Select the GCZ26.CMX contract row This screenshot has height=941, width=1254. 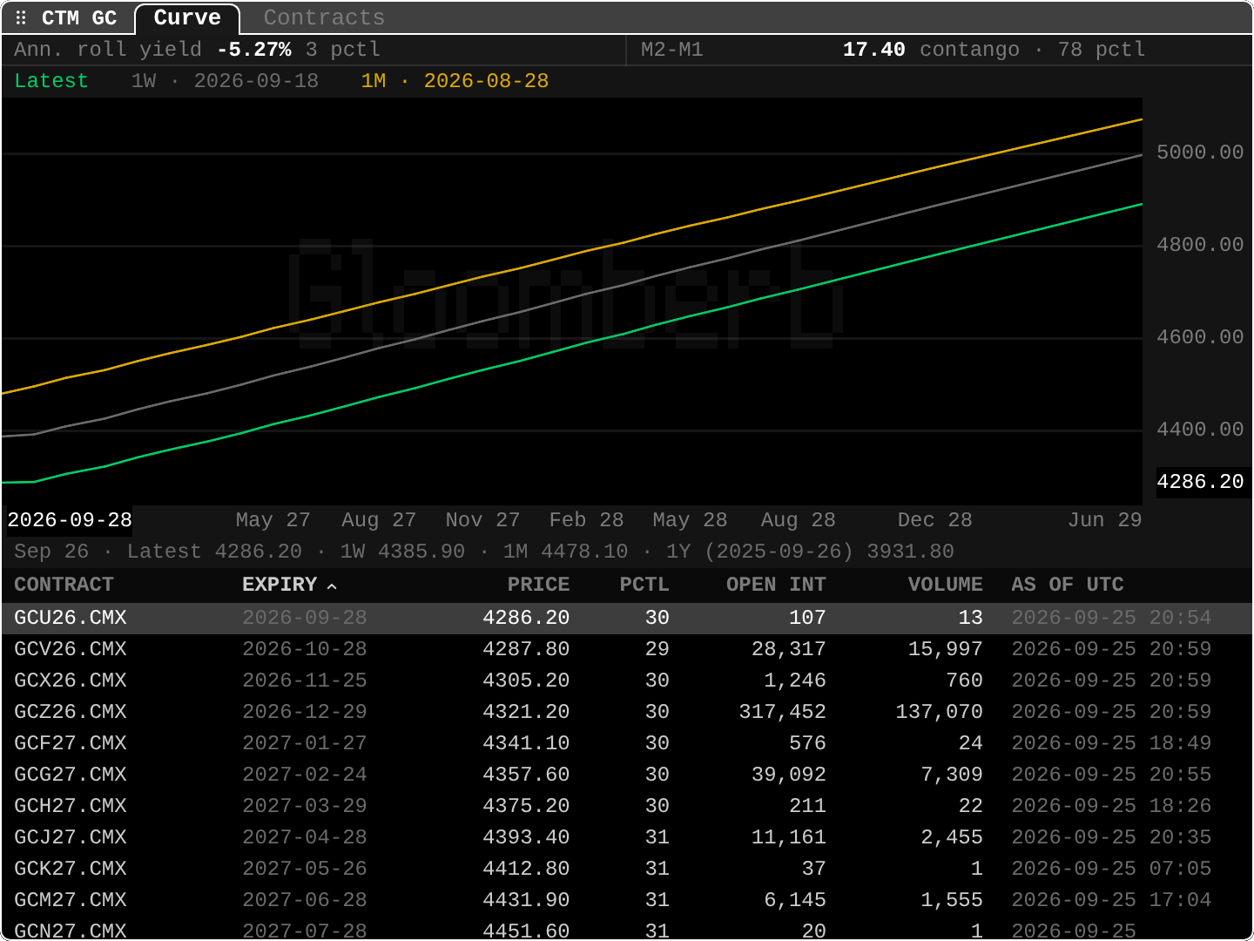(627, 712)
